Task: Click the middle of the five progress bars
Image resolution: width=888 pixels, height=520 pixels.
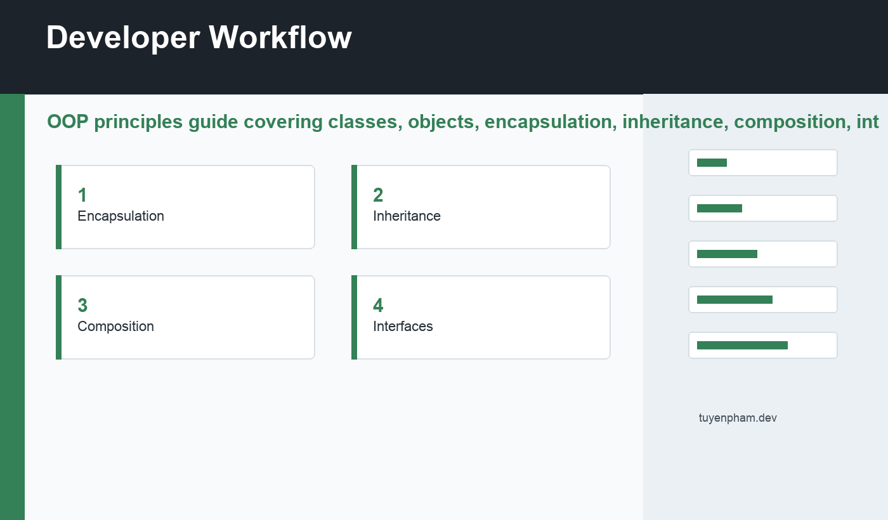Action: tap(727, 254)
